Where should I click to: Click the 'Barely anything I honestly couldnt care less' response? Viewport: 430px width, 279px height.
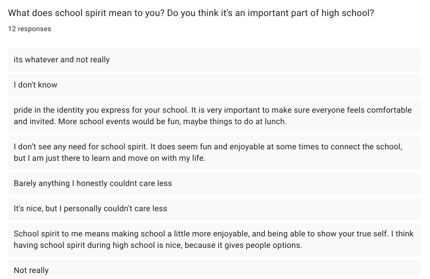pyautogui.click(x=215, y=184)
